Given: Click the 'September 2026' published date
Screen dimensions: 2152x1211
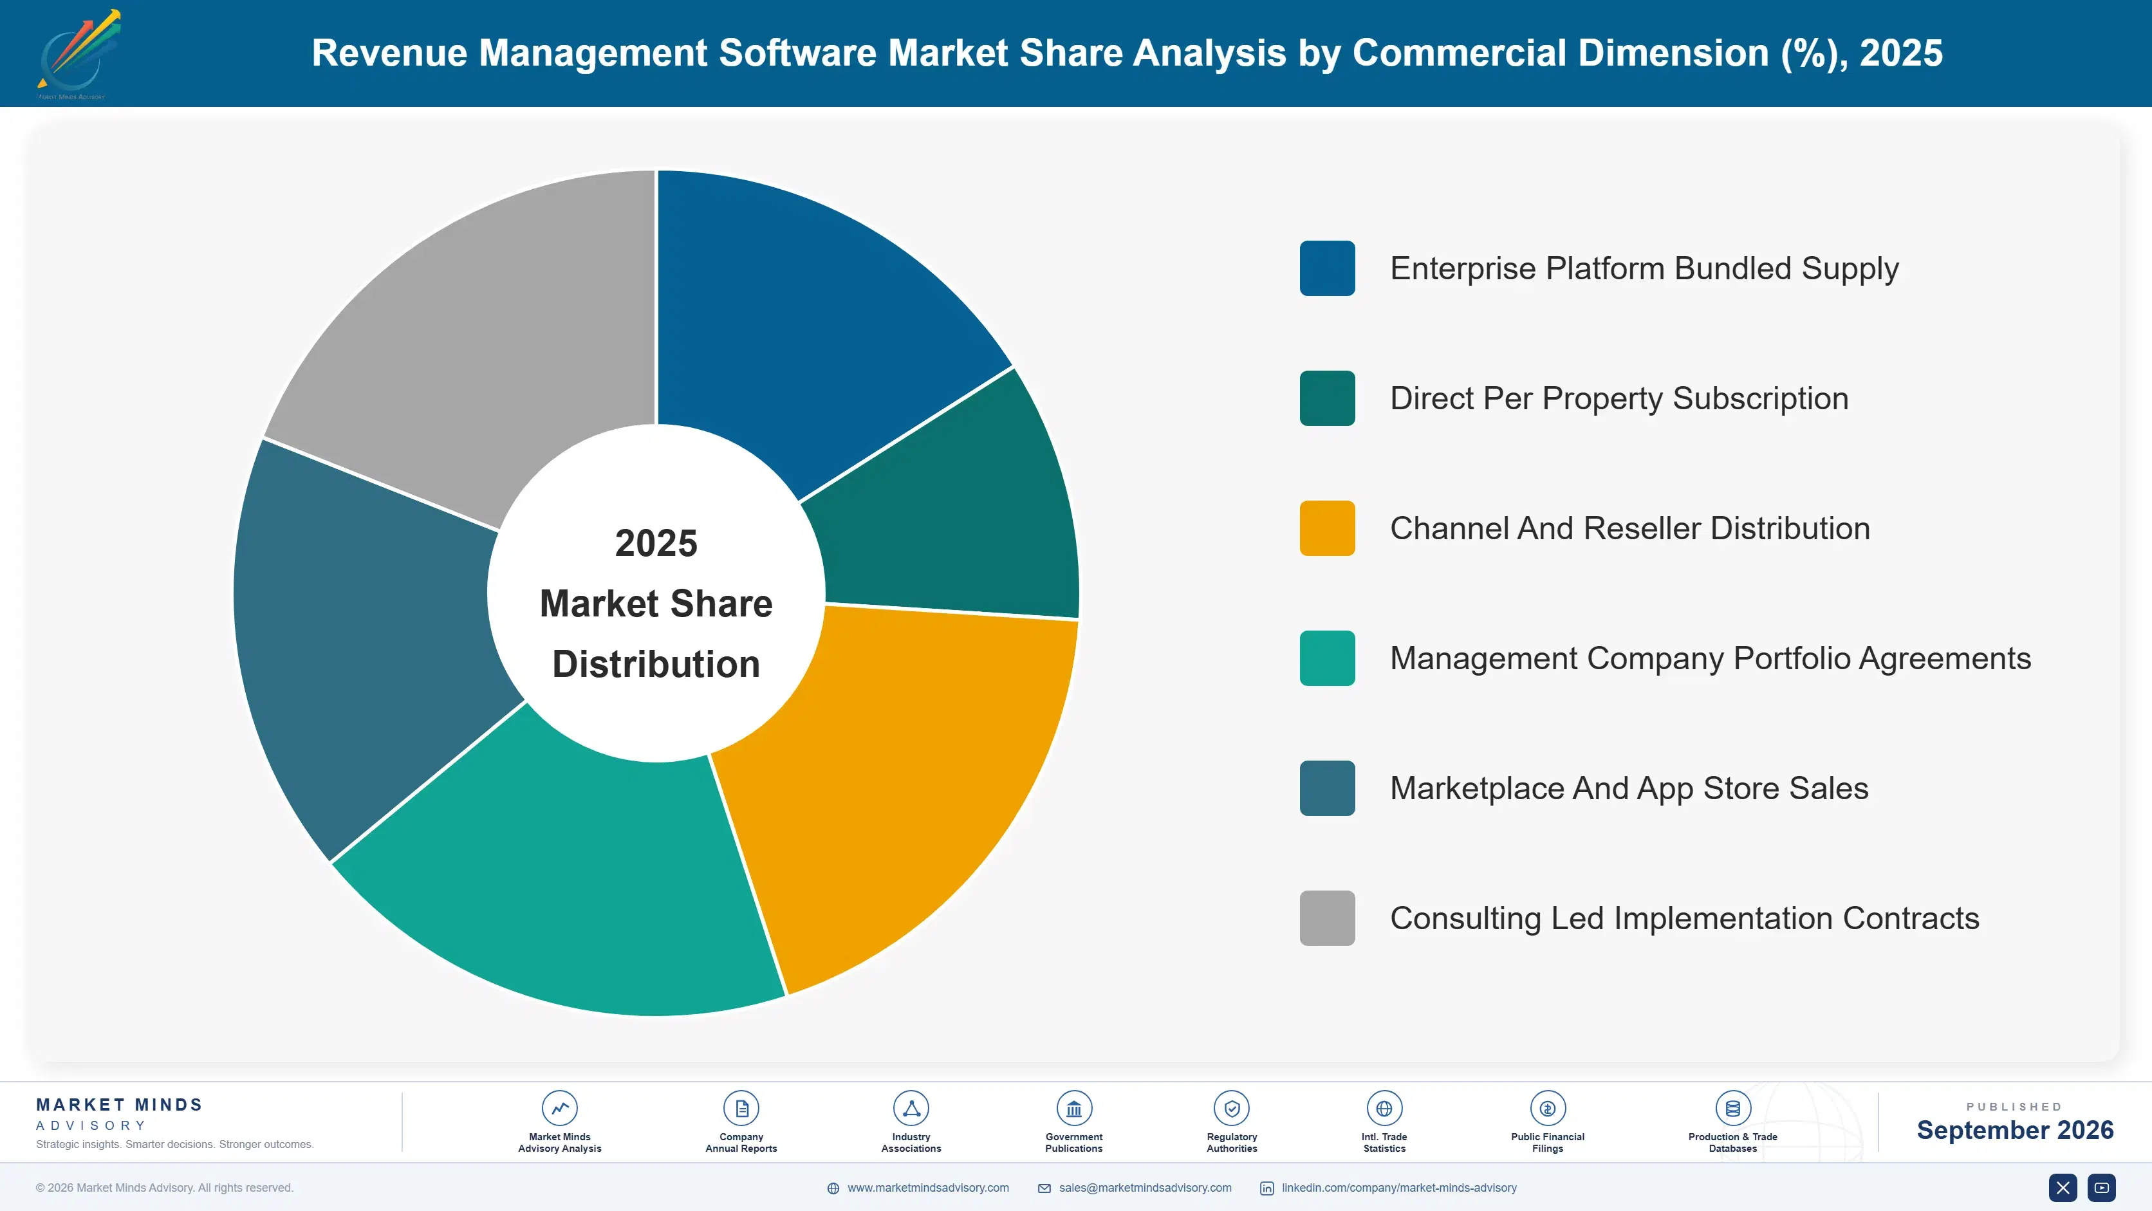Looking at the screenshot, I should [x=2014, y=1130].
